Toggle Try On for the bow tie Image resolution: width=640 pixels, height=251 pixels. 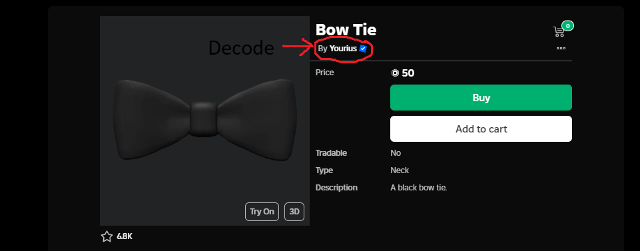[262, 212]
